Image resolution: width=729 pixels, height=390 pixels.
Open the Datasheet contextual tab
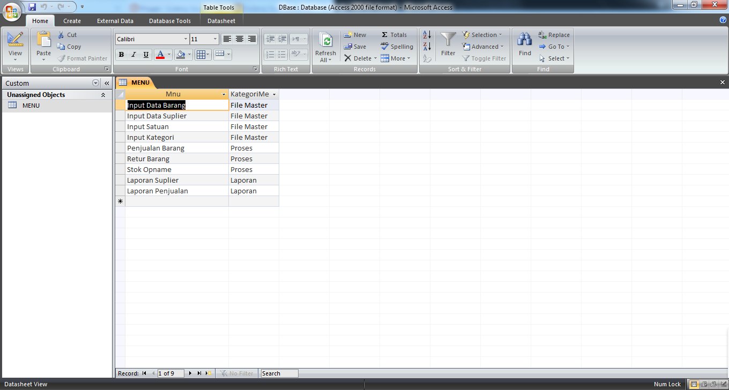pos(221,21)
